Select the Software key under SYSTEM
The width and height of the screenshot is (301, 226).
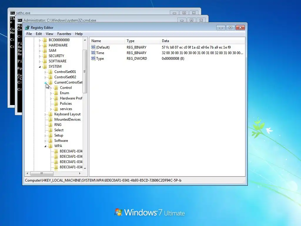click(61, 141)
